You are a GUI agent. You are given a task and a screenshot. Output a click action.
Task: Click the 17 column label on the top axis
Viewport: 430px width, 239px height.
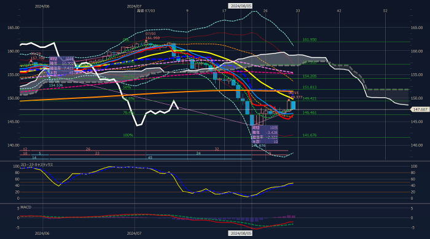click(224, 10)
